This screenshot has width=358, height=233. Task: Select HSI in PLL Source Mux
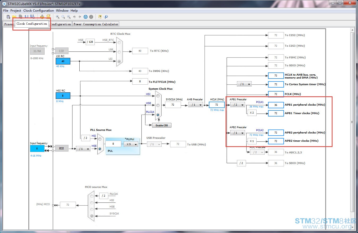(100, 139)
